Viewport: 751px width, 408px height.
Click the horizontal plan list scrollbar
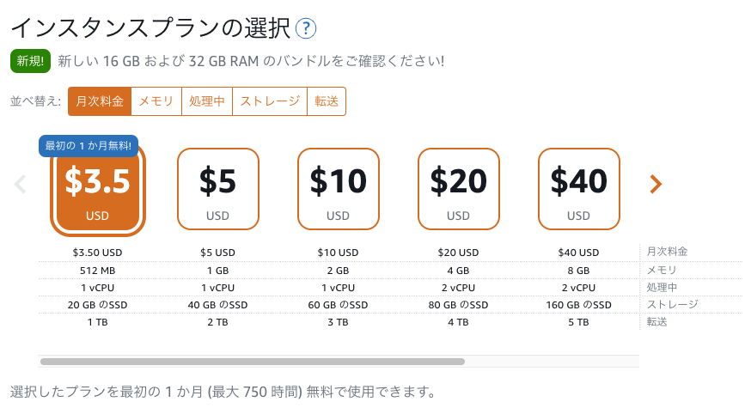click(x=253, y=362)
